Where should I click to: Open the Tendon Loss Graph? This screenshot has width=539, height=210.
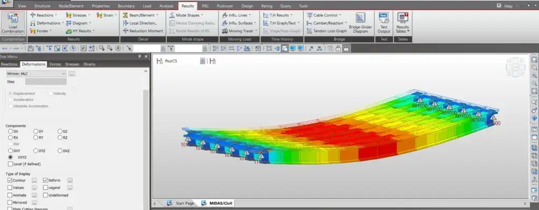pos(326,31)
